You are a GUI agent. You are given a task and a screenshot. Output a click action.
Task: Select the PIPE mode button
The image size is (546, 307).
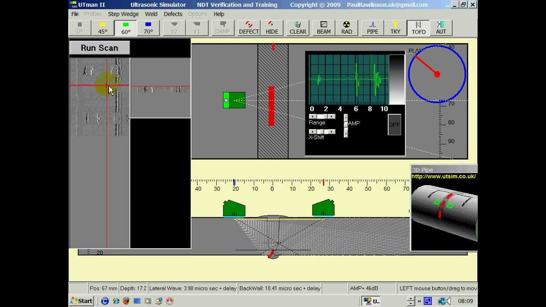[x=372, y=28]
